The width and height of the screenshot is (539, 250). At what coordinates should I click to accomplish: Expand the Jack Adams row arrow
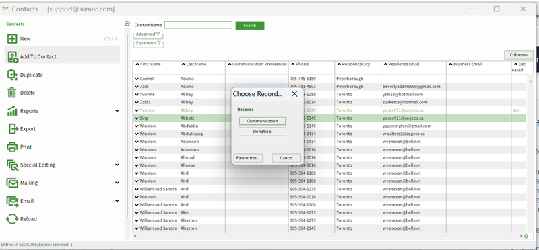click(137, 87)
